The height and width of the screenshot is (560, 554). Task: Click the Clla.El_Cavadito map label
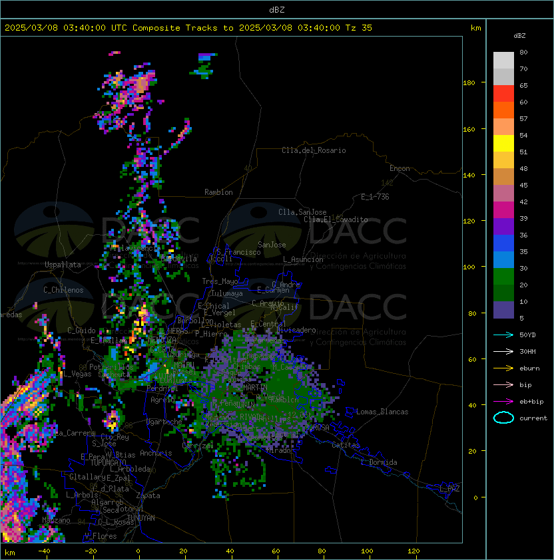(x=336, y=219)
